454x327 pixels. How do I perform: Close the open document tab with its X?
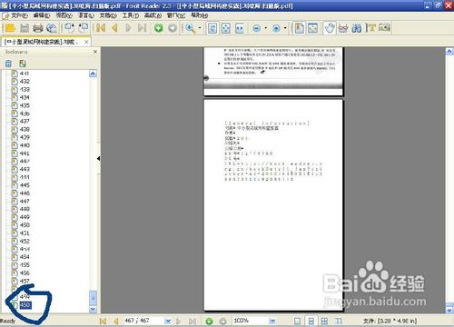pyautogui.click(x=86, y=42)
